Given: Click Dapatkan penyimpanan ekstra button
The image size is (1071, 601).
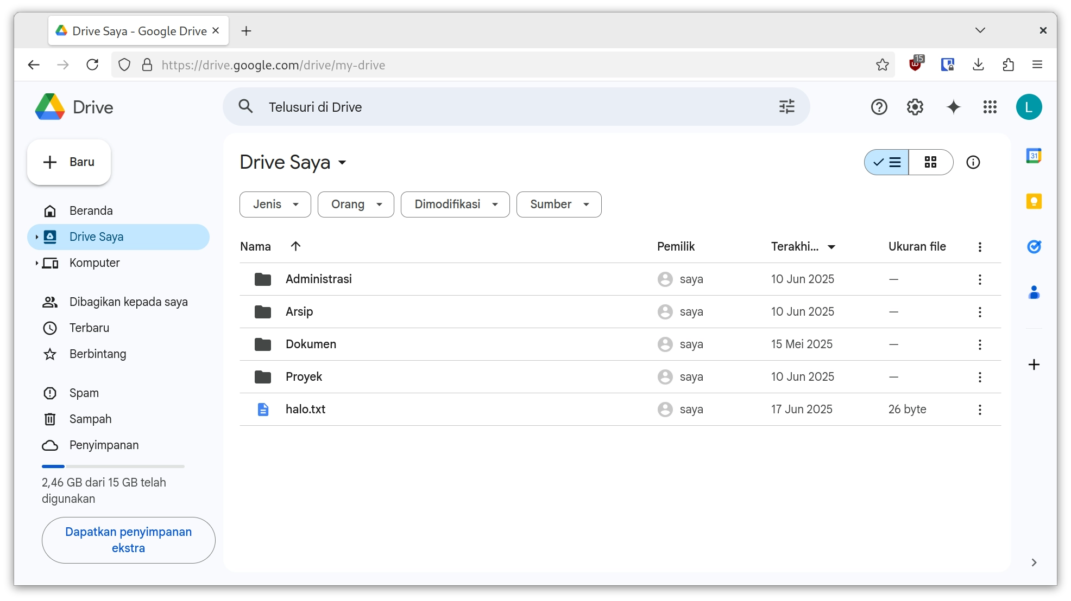Looking at the screenshot, I should pos(129,540).
